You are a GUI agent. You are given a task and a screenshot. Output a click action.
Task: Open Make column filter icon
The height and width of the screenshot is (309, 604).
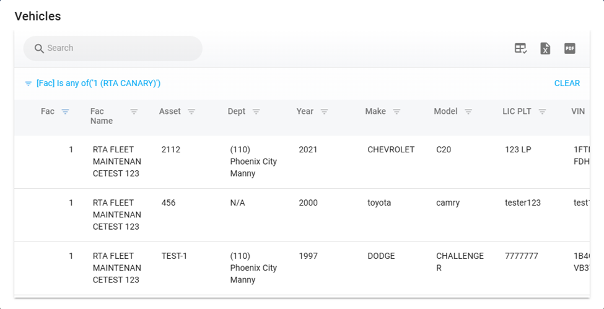coord(396,112)
